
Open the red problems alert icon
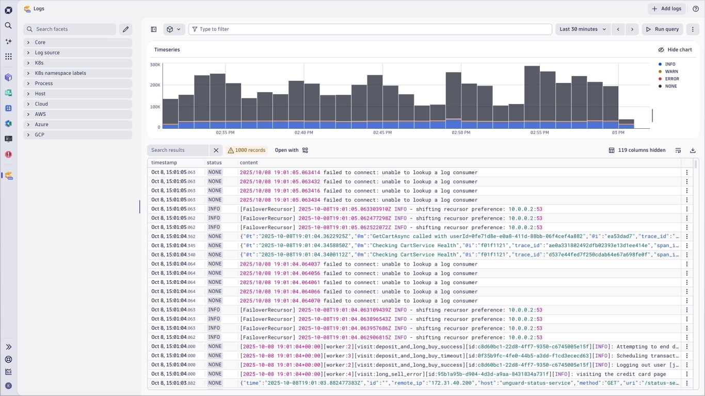tap(8, 154)
